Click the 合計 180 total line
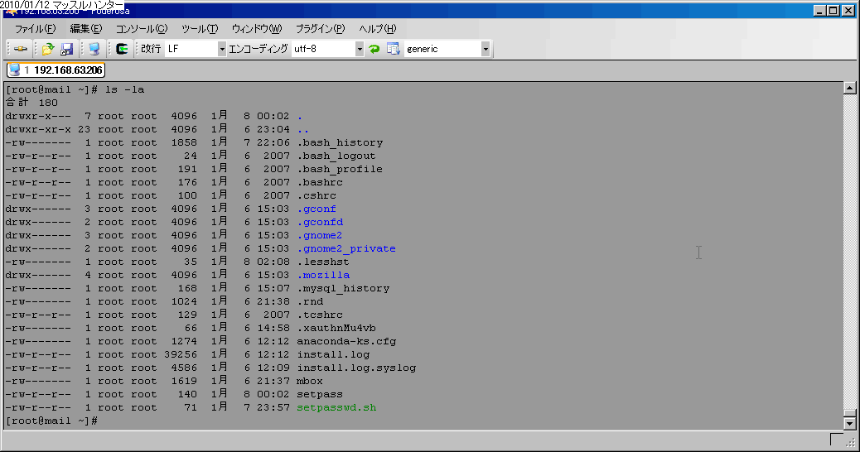 click(x=31, y=103)
